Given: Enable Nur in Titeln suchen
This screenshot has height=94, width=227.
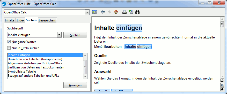Looking at the screenshot, I should 9,48.
